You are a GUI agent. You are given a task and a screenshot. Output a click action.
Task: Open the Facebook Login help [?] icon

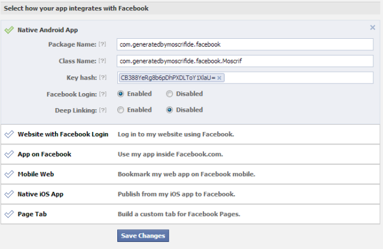click(x=103, y=94)
